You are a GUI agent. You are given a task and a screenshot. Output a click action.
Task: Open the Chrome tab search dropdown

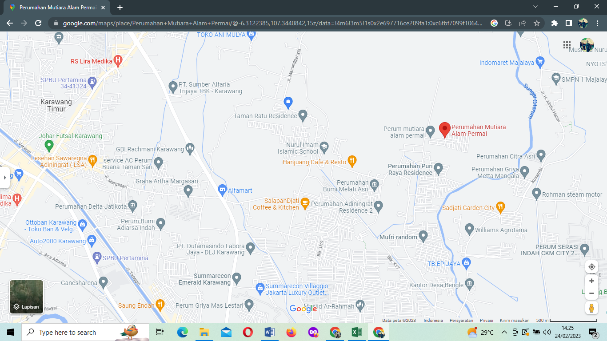(535, 7)
